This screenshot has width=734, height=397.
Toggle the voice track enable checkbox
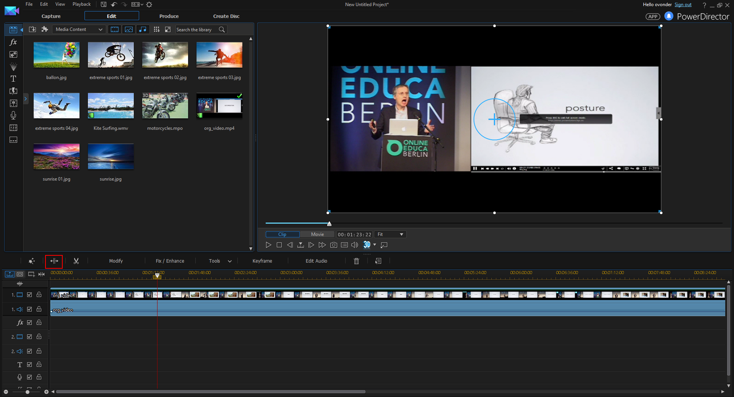tap(29, 377)
